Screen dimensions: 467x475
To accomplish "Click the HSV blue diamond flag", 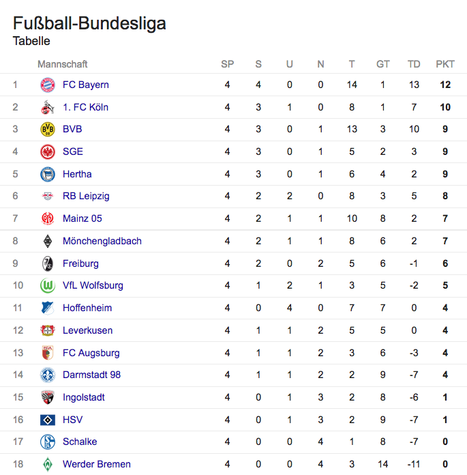I will 48,420.
